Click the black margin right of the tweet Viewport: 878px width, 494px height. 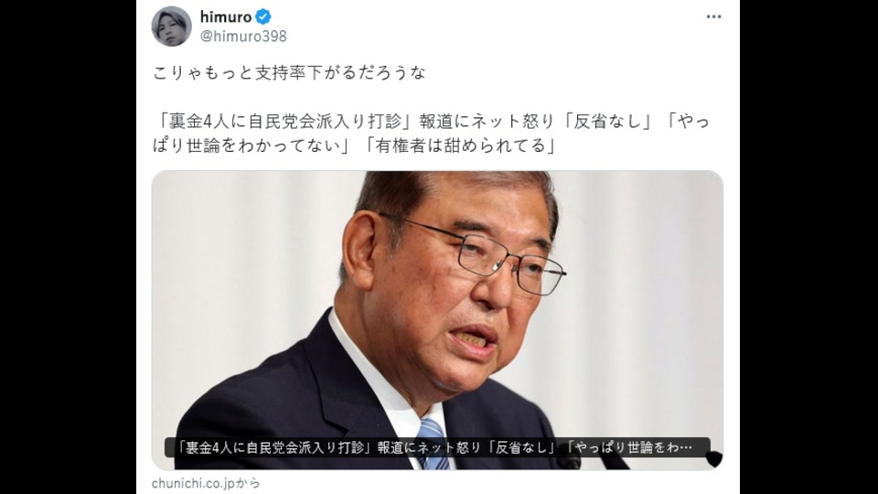[x=808, y=247]
